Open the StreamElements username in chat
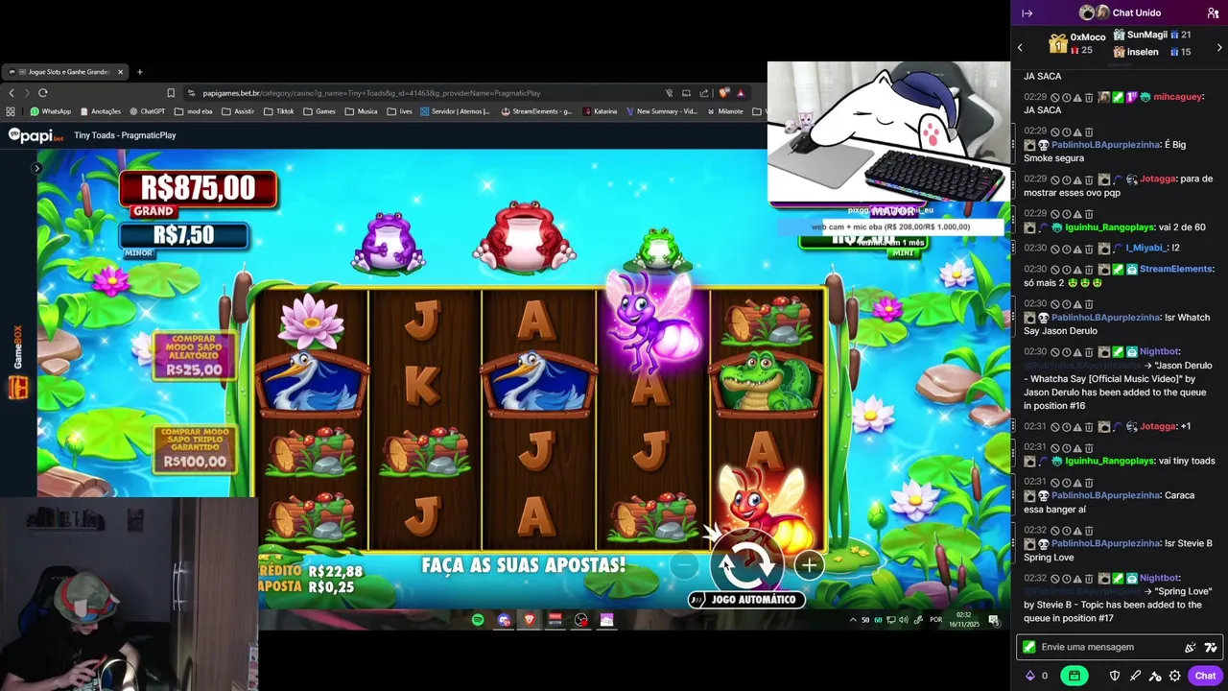Viewport: 1228px width, 691px height. (1176, 269)
